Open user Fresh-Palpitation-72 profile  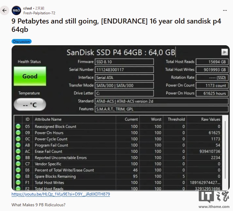click(x=39, y=13)
